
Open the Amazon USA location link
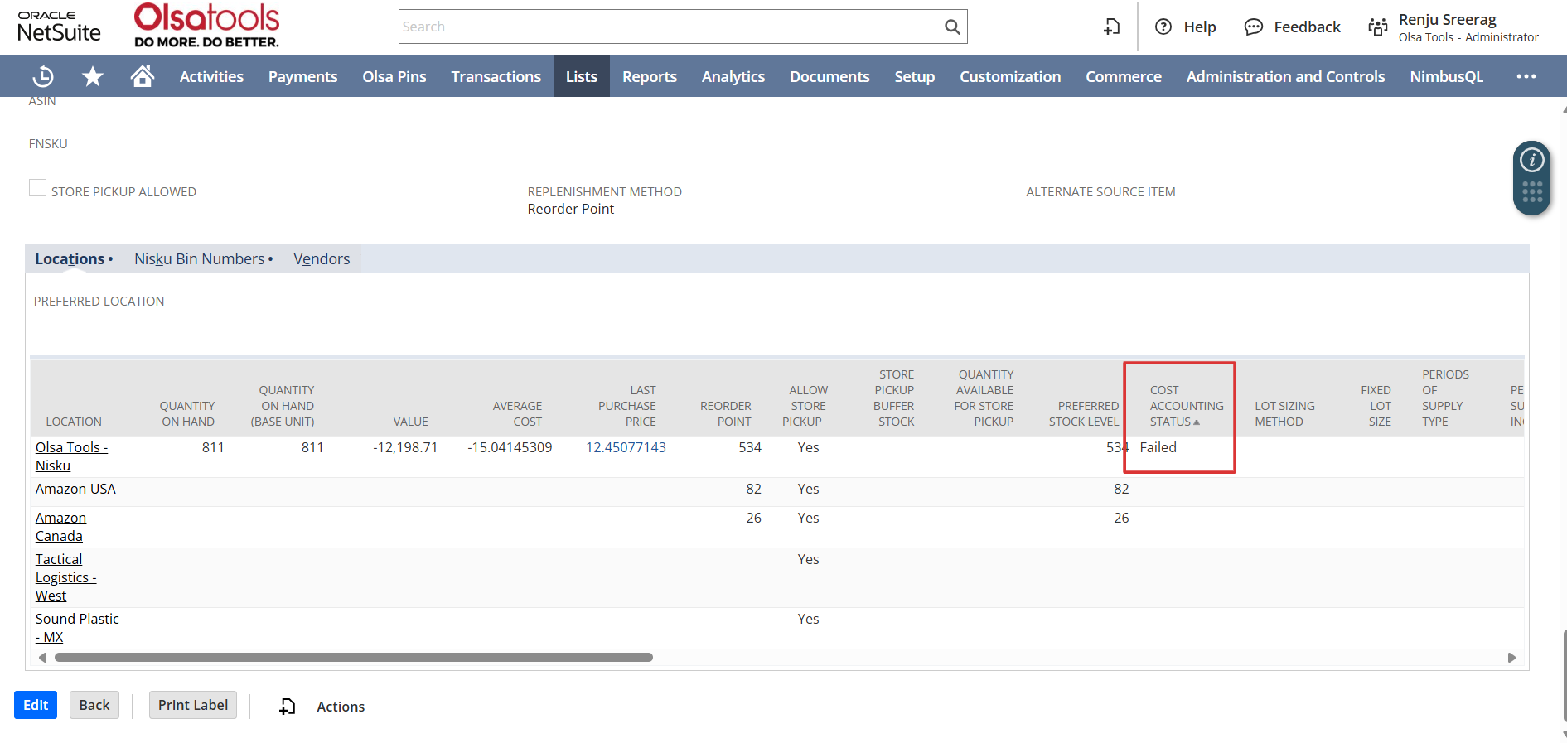click(75, 490)
